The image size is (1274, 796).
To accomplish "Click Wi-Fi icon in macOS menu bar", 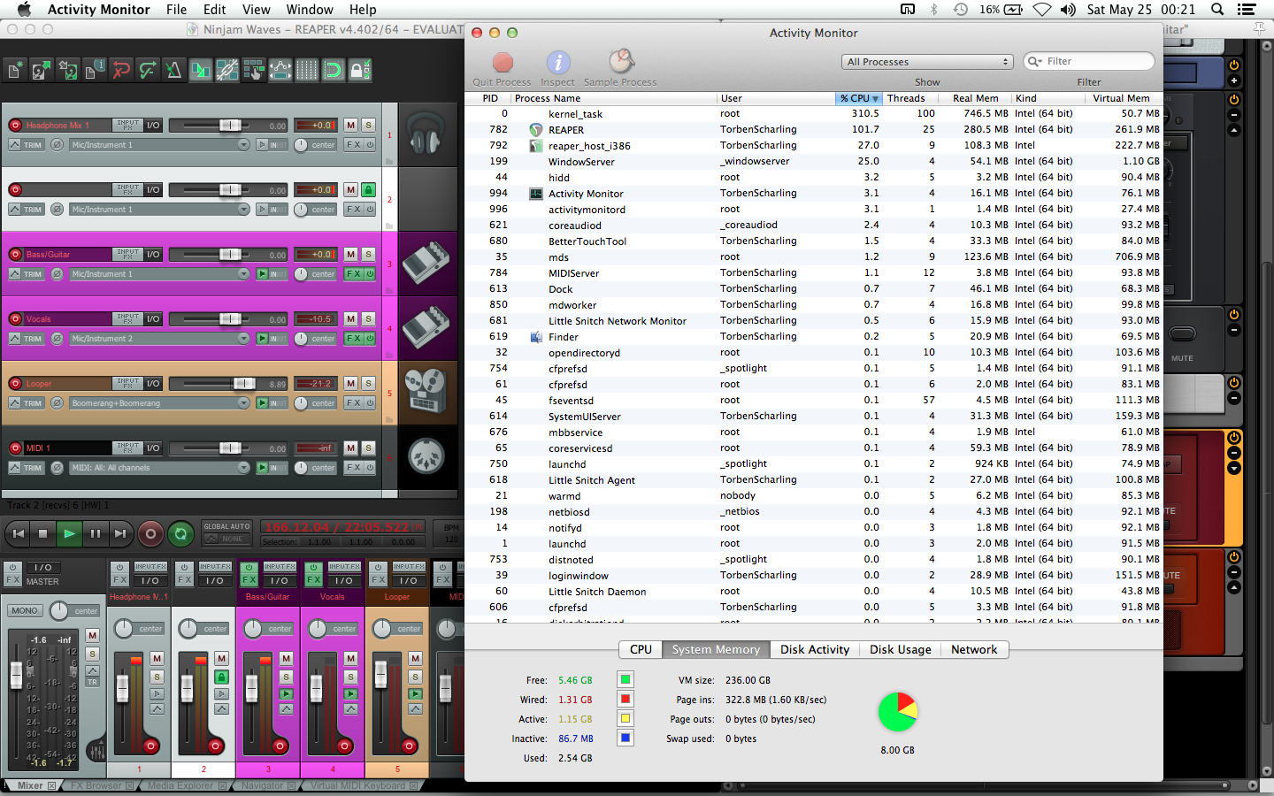I will coord(1042,10).
